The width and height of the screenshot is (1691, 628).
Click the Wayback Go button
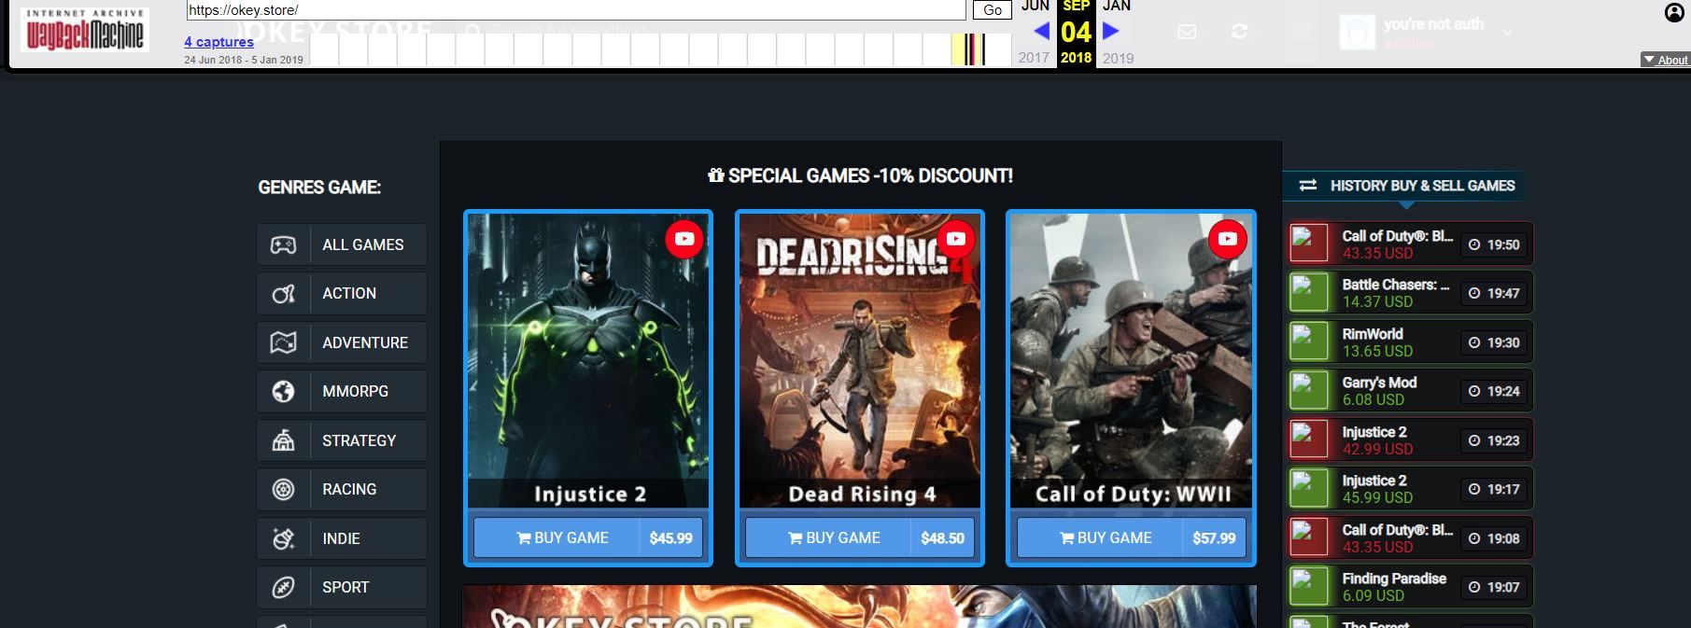993,10
